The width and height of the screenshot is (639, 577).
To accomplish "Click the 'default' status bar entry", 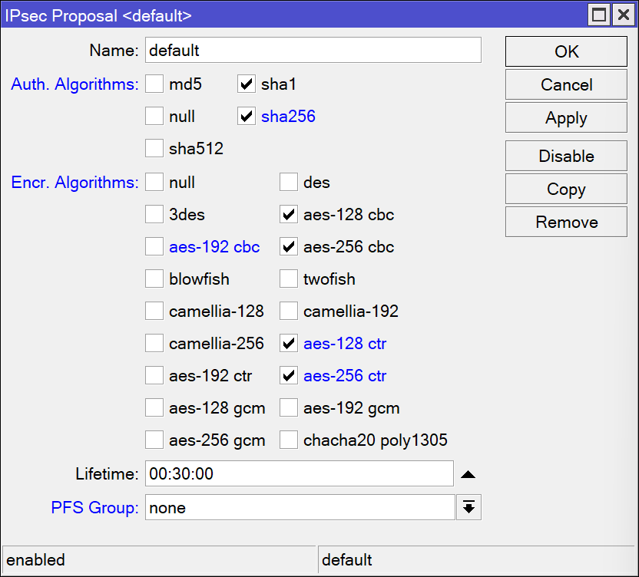I will [476, 560].
